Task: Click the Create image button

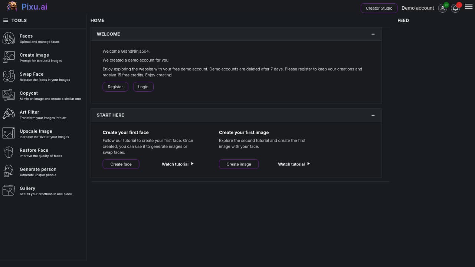Action: coord(239,164)
